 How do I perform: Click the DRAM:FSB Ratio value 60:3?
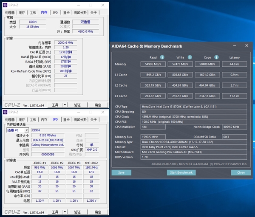tap(235, 137)
